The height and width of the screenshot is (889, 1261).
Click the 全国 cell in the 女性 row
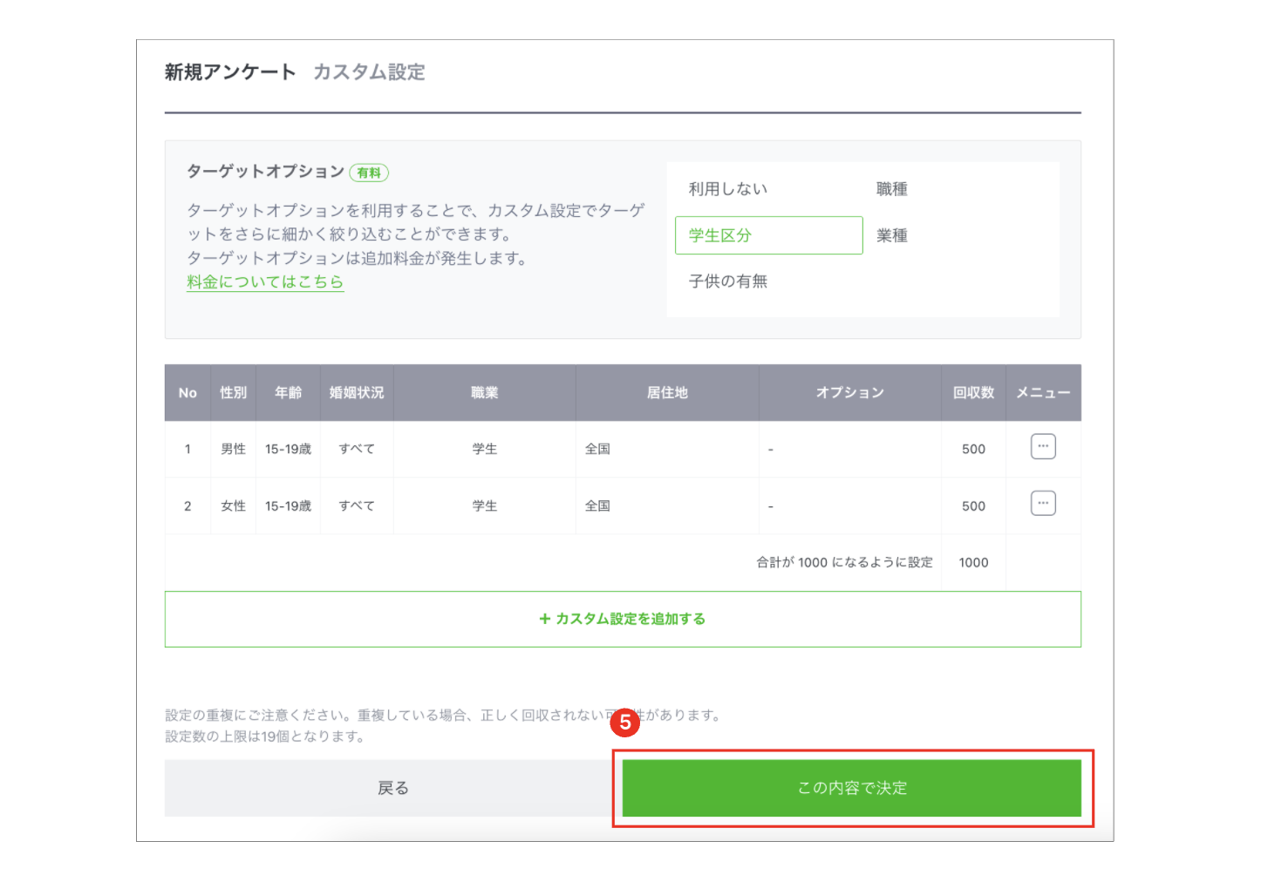[667, 506]
